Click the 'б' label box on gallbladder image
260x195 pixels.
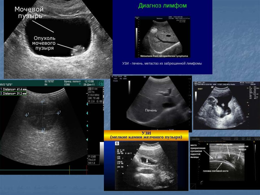(x=117, y=143)
